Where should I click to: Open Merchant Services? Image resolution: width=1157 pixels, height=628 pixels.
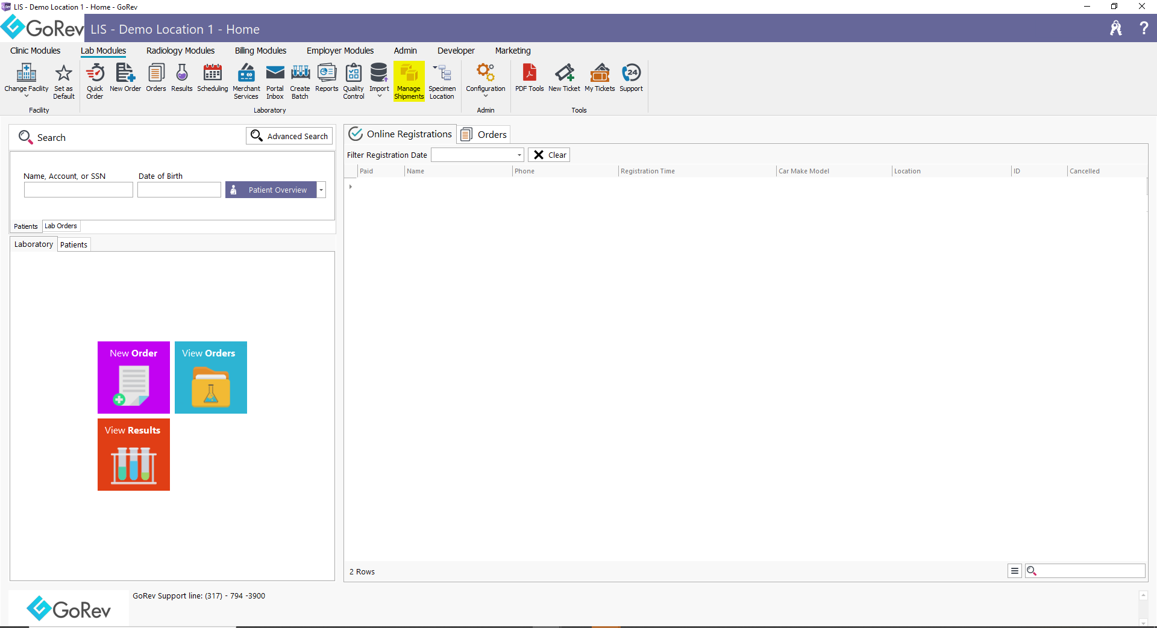pos(246,81)
